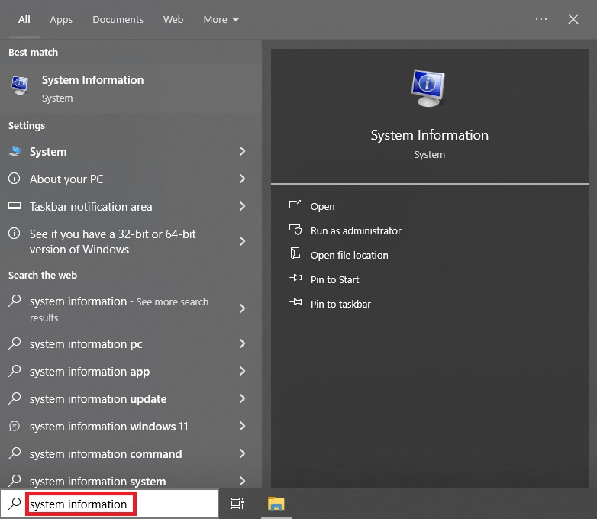Choose Pin to Start option
Screen dimensions: 597x519
tap(334, 279)
